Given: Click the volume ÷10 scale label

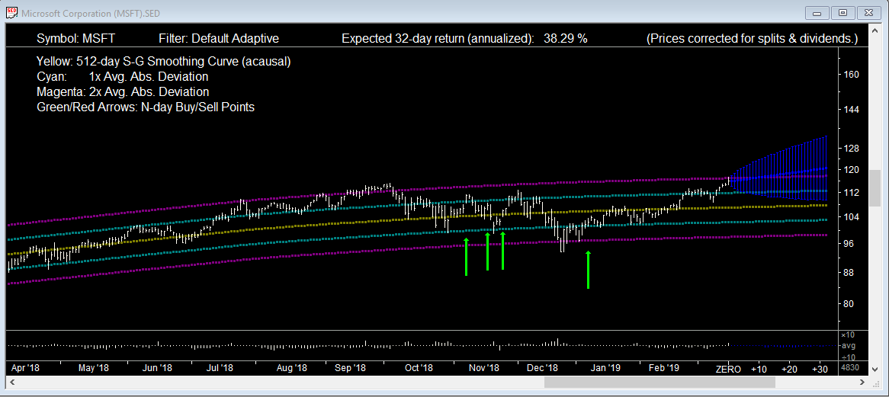Looking at the screenshot, I should click(x=848, y=356).
